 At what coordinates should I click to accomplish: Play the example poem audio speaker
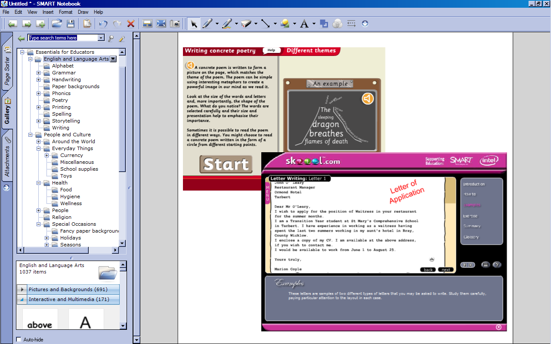click(x=367, y=98)
